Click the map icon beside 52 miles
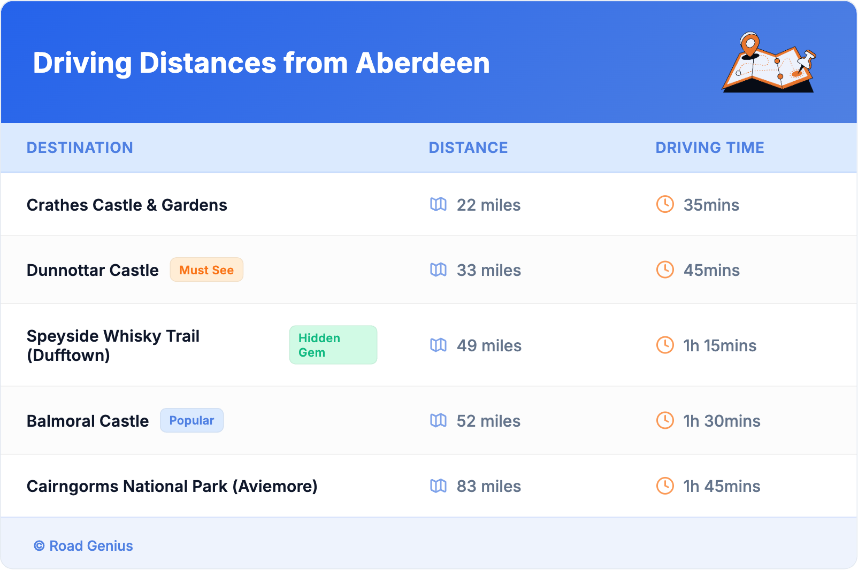 438,420
